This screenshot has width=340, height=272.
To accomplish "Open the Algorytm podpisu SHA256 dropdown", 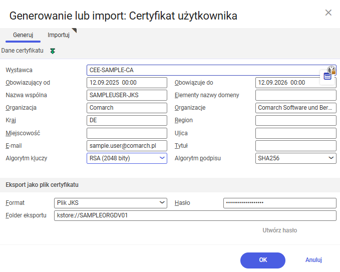I will 331,158.
